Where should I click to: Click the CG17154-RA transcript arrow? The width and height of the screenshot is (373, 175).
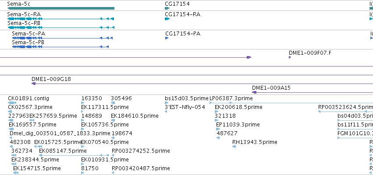(167, 19)
